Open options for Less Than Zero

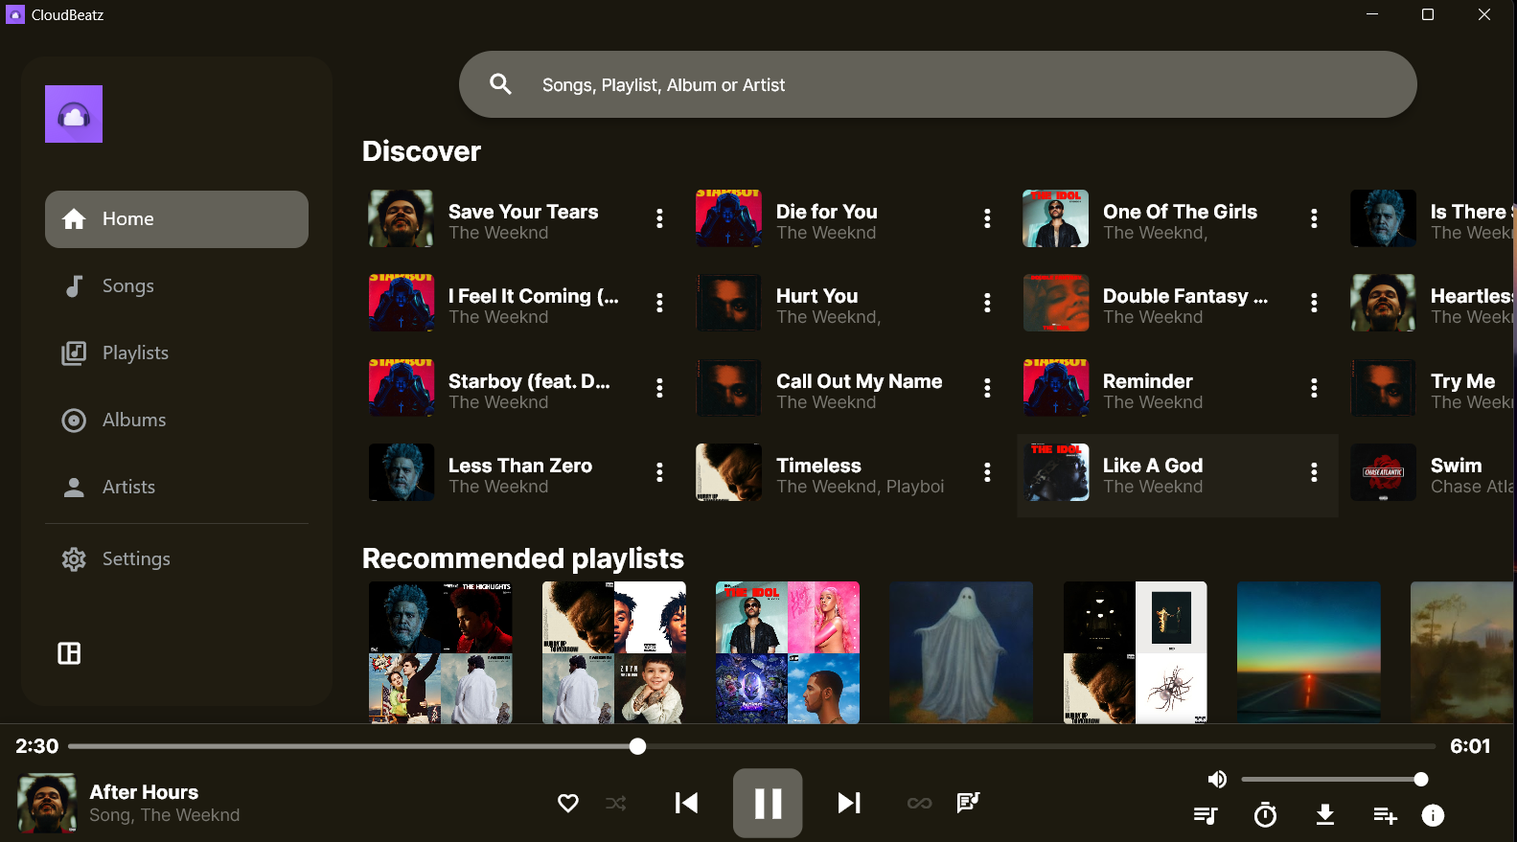pos(659,472)
